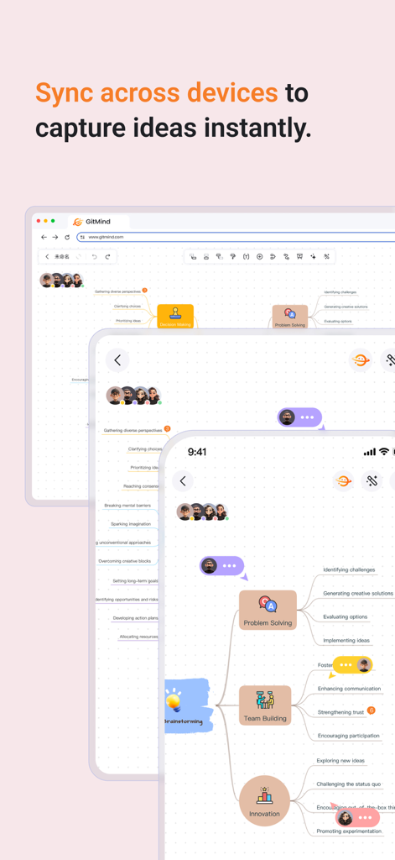This screenshot has height=860, width=395.
Task: Open the 6 badge beside Strengthening trust
Action: 371,711
